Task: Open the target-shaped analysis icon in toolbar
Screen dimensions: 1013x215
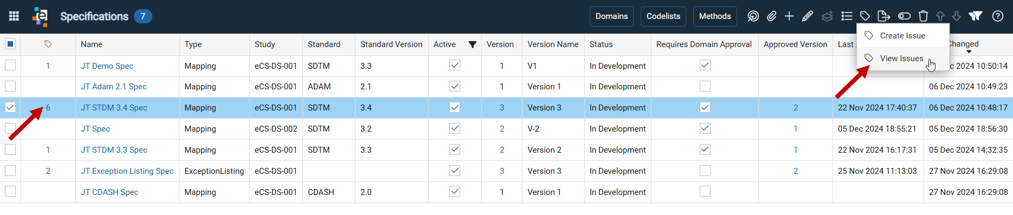Action: 753,16
